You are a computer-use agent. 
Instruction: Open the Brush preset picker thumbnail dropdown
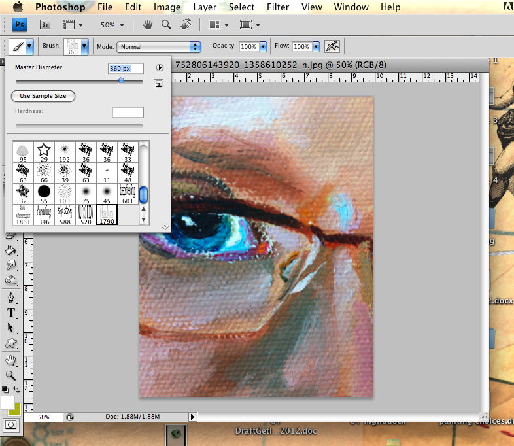[x=84, y=46]
